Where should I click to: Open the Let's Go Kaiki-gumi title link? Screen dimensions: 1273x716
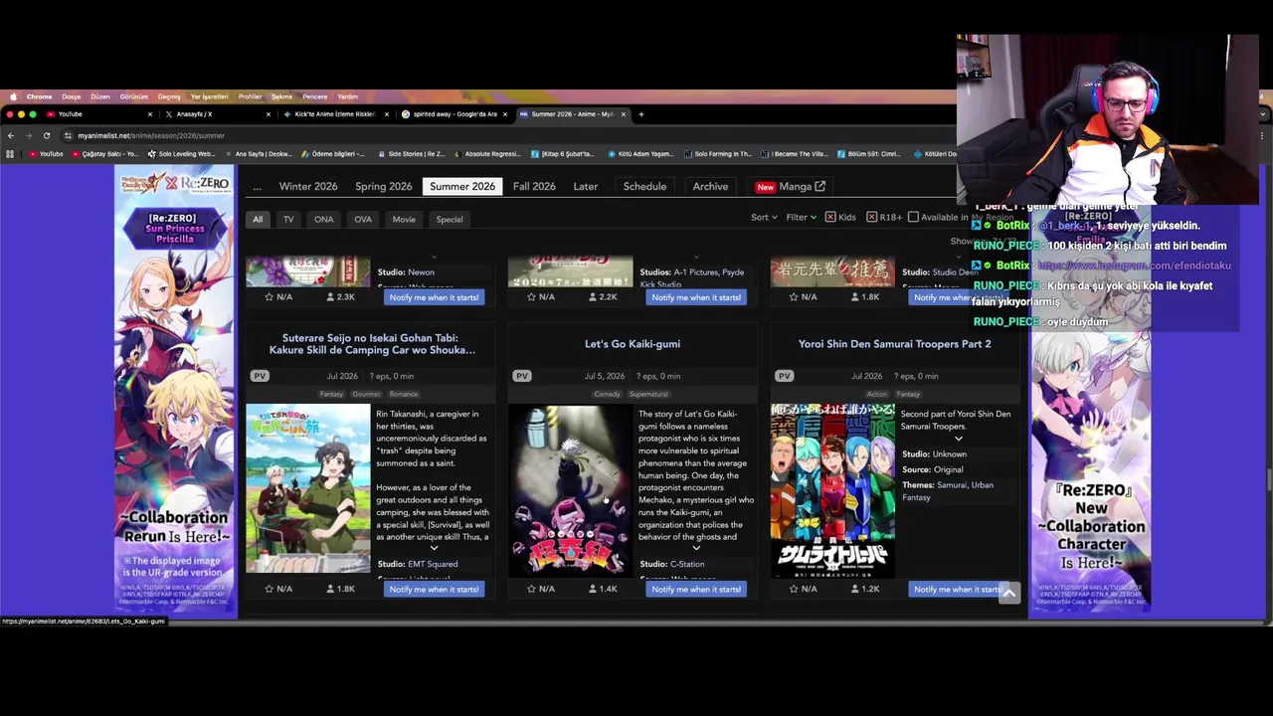633,344
